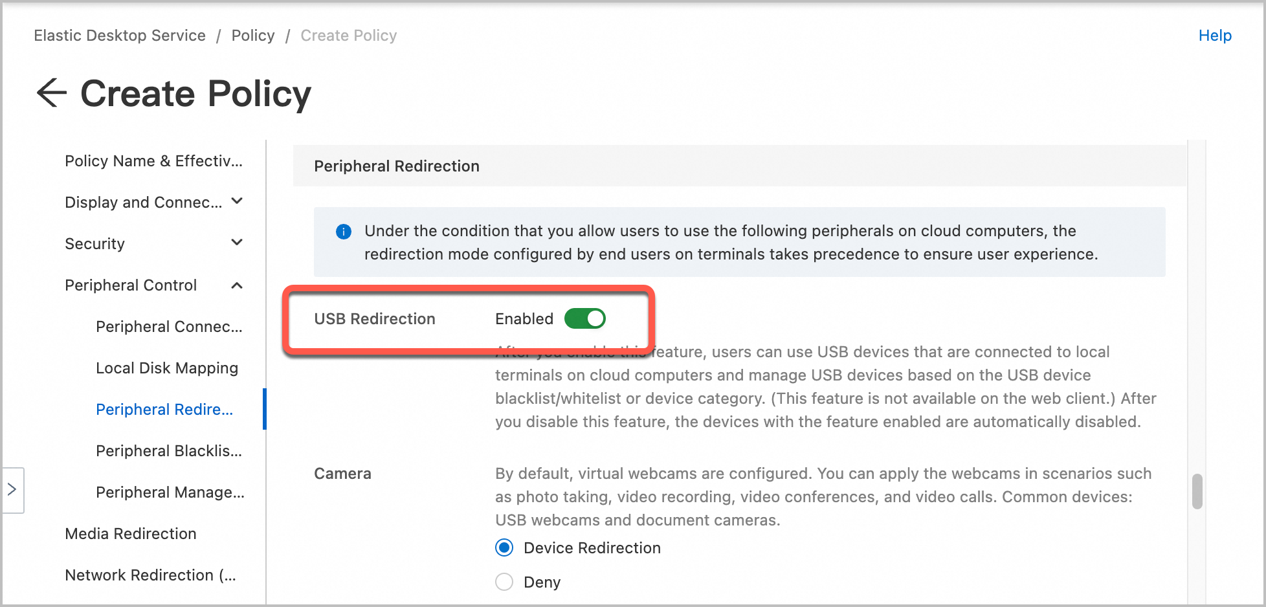The image size is (1266, 607).
Task: Expand the collapsed left side panel arrow
Action: (12, 491)
